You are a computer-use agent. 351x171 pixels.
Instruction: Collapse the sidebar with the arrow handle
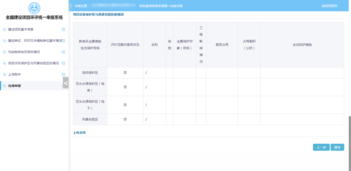(66, 83)
